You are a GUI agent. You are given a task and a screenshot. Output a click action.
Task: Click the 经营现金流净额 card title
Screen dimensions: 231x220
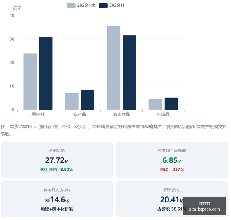pos(172,150)
